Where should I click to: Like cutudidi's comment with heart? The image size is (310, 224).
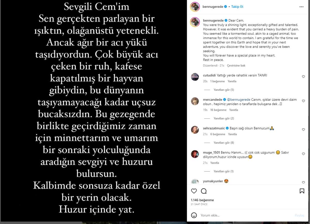303,77
